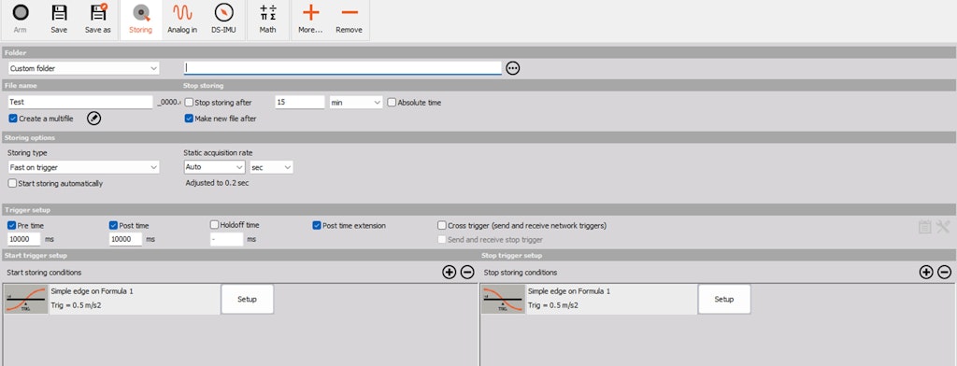Open Setup for the stop trigger condition

pos(724,299)
